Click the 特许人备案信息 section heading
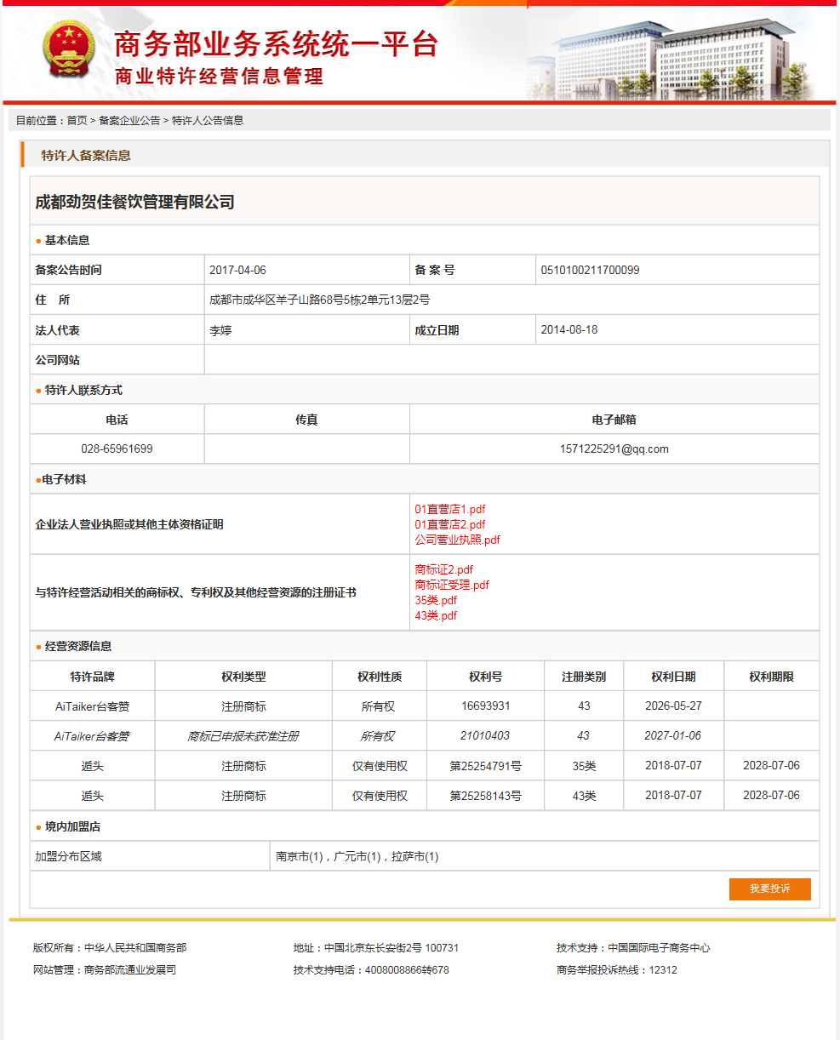 point(86,155)
